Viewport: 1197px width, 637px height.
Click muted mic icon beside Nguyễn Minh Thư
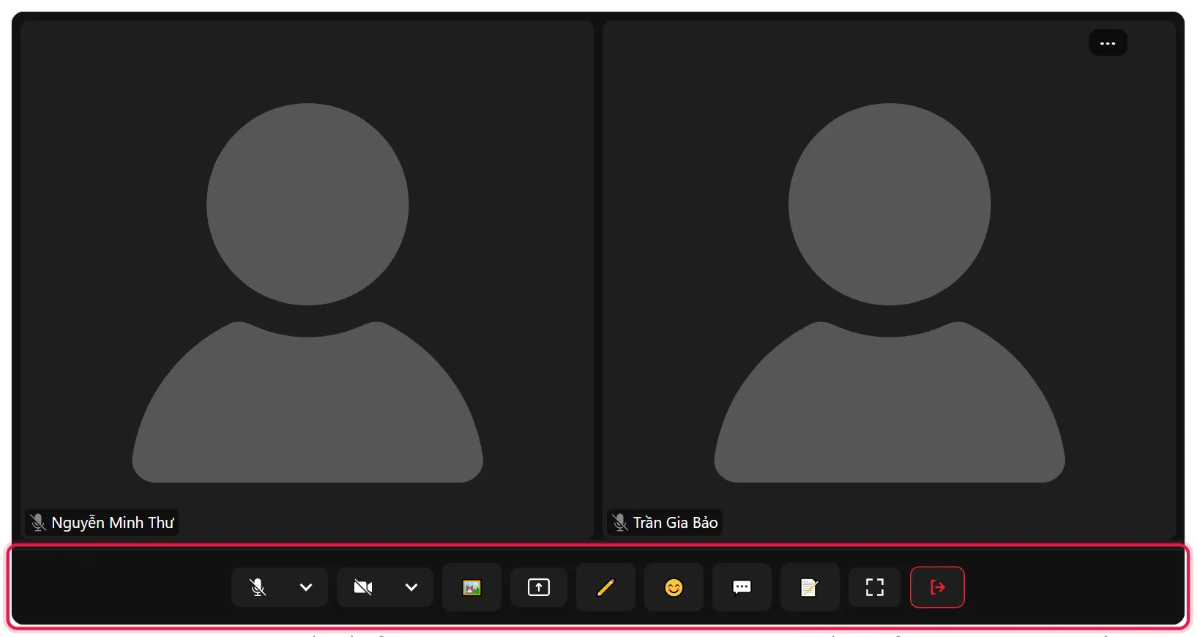pyautogui.click(x=38, y=523)
